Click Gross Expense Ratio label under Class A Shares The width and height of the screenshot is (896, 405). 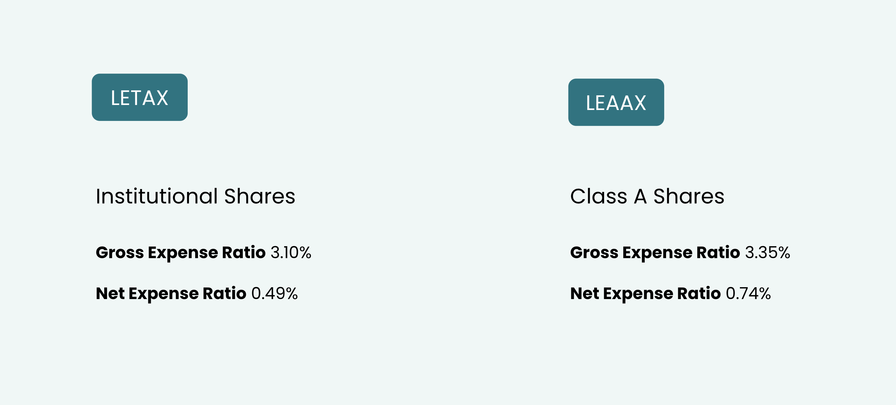(x=655, y=252)
